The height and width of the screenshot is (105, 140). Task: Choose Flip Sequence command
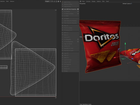click(70, 64)
